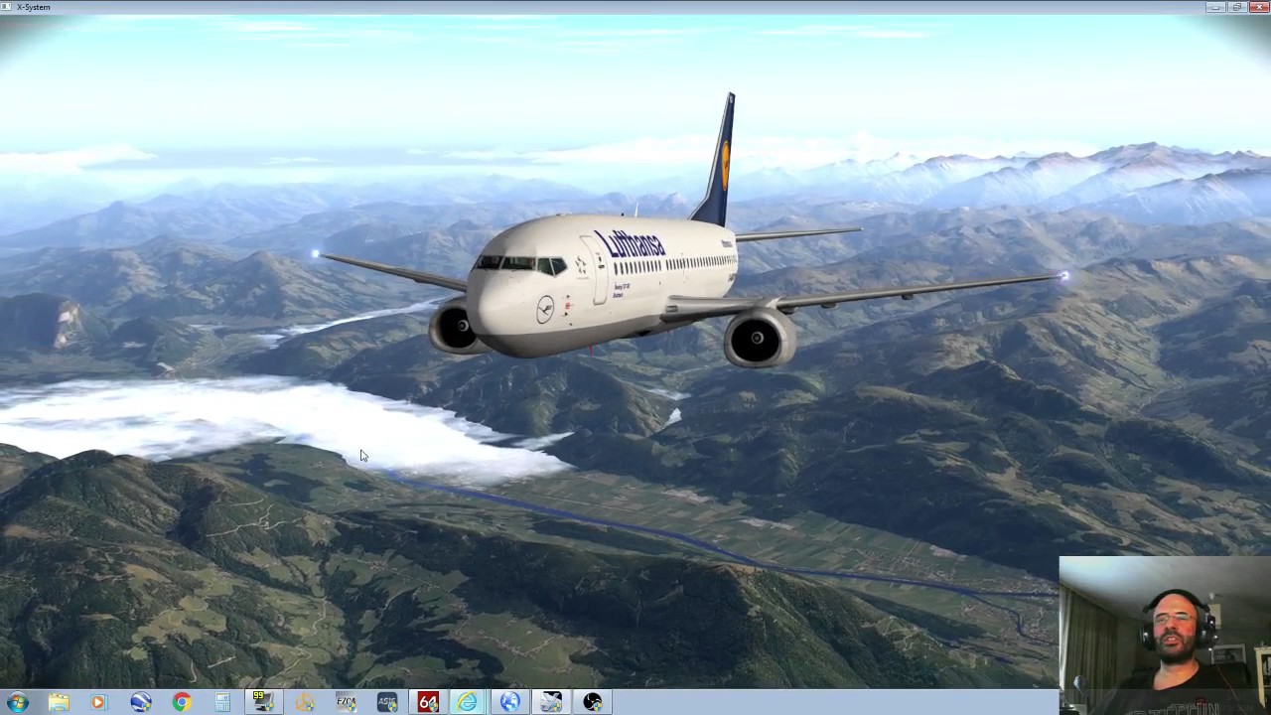Click the globe icon left of Chrome

click(x=140, y=702)
